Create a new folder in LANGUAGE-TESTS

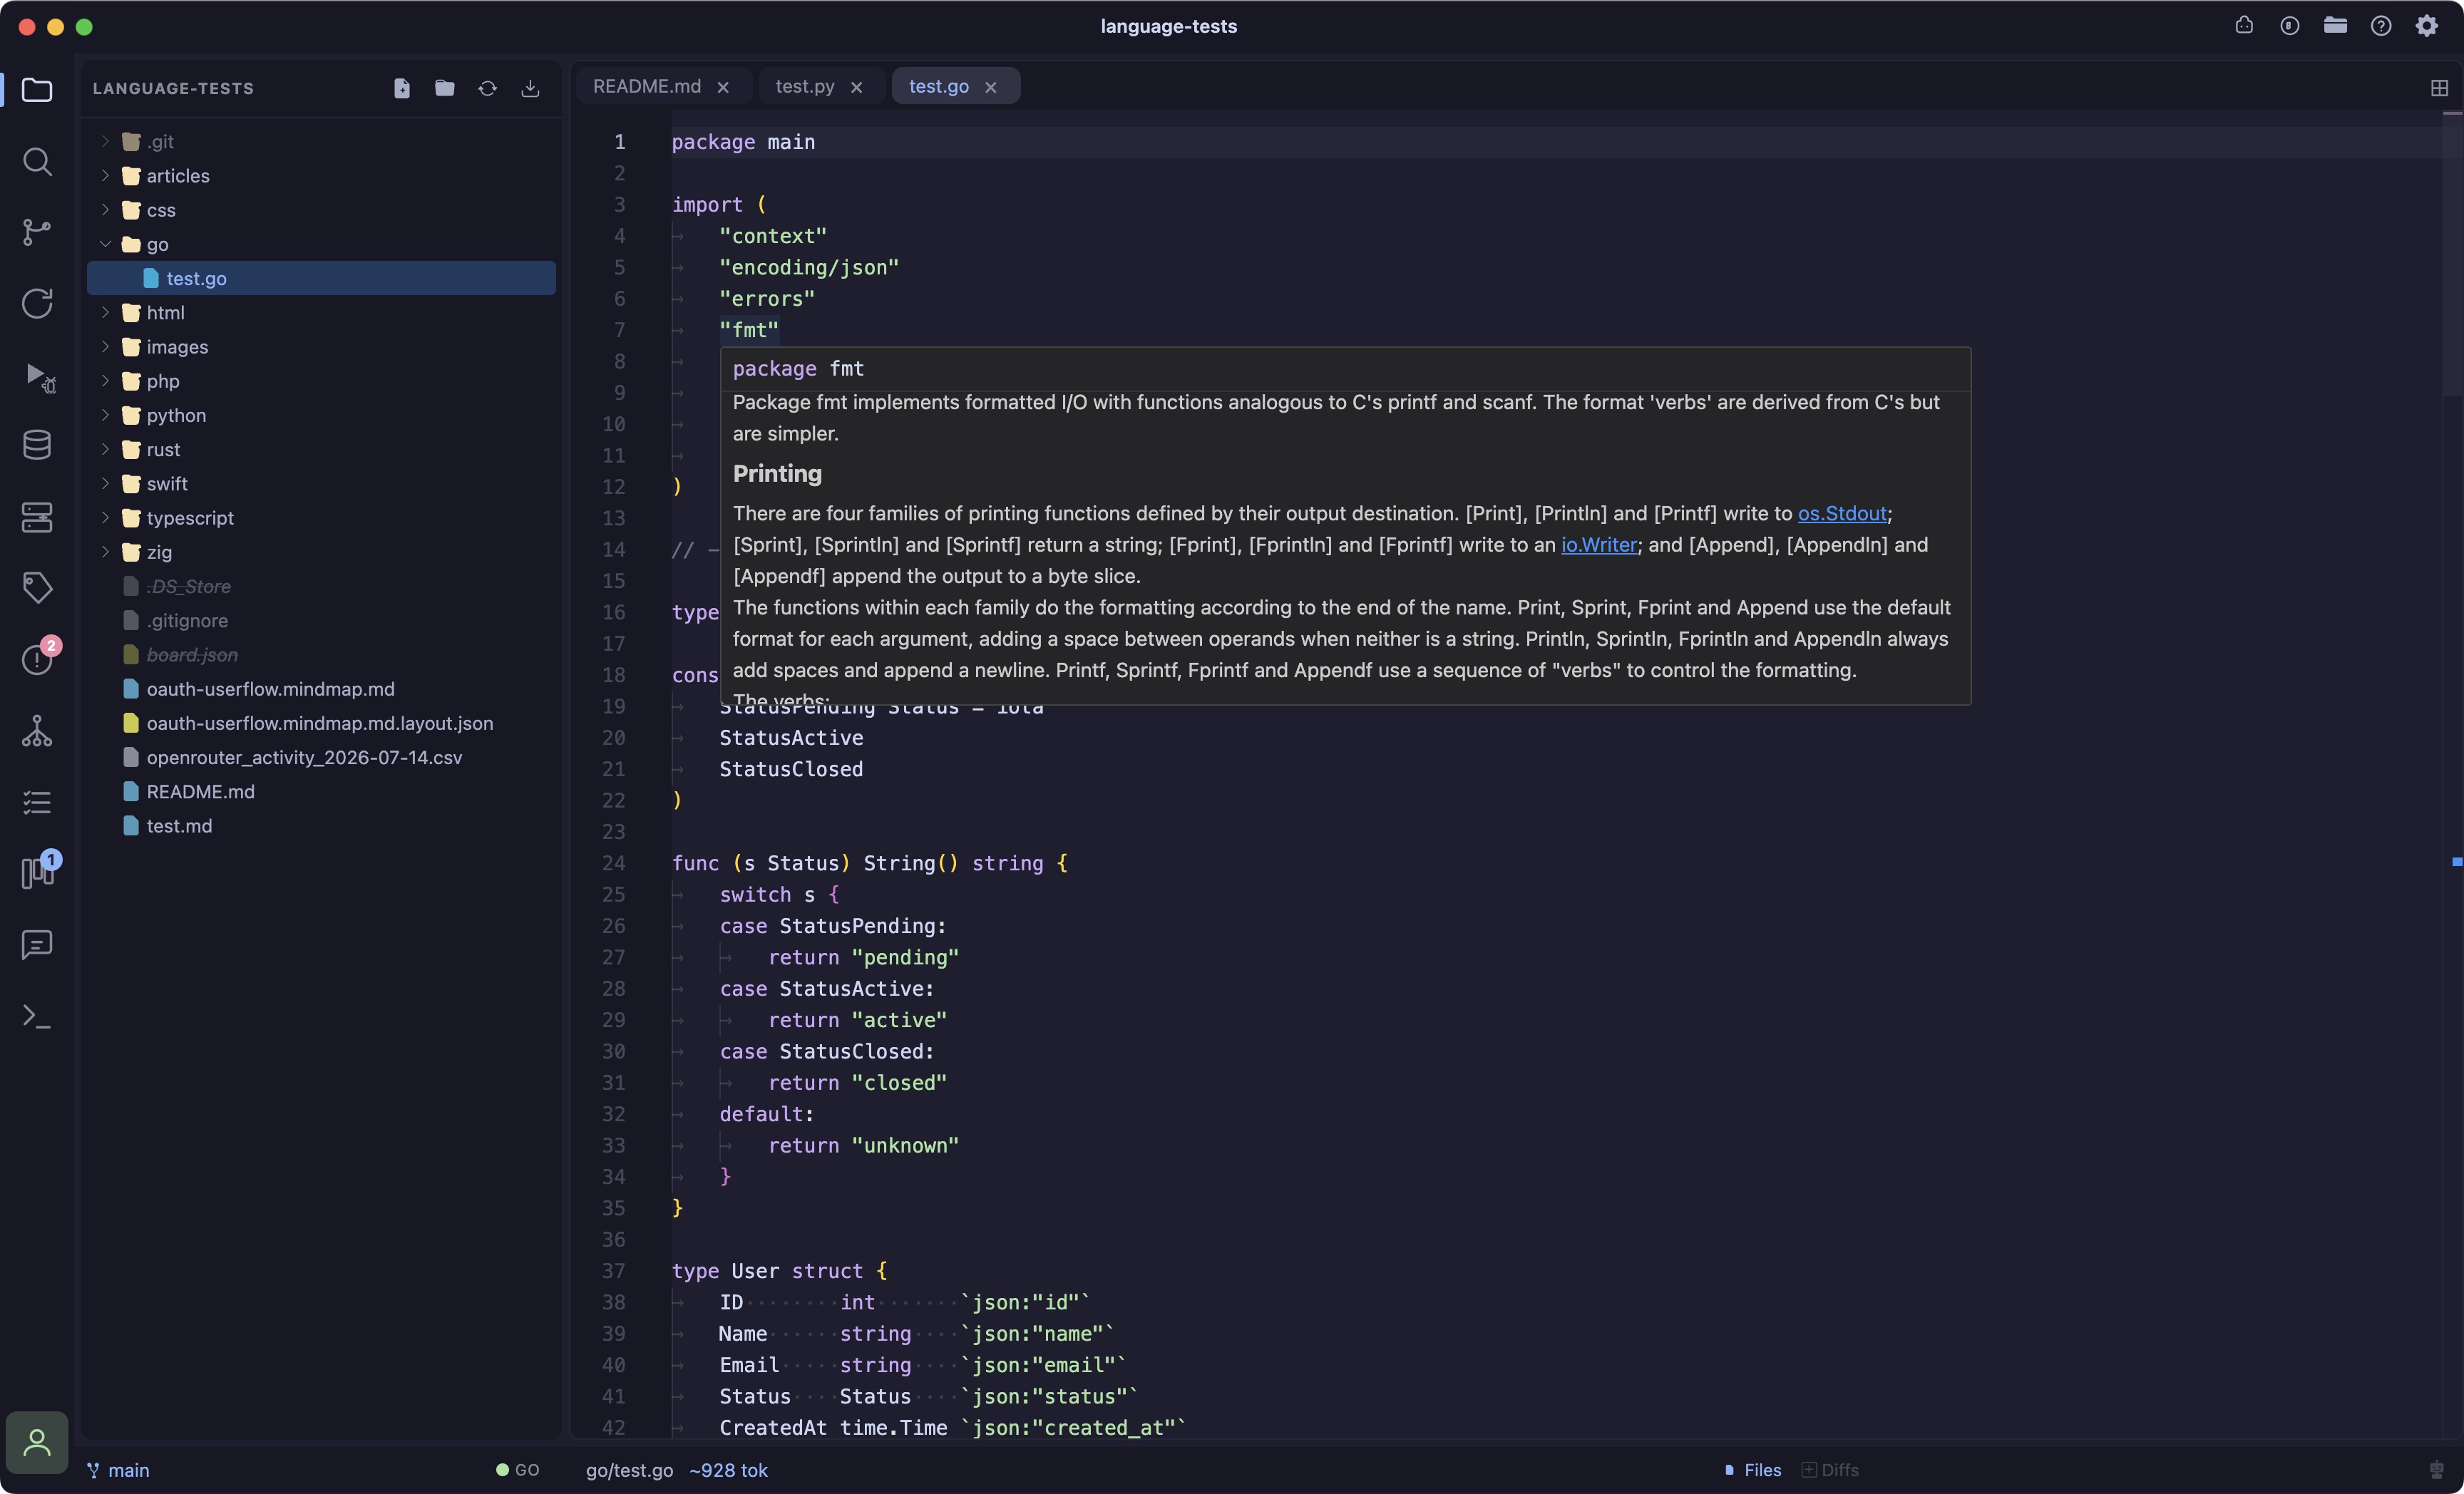(x=445, y=88)
